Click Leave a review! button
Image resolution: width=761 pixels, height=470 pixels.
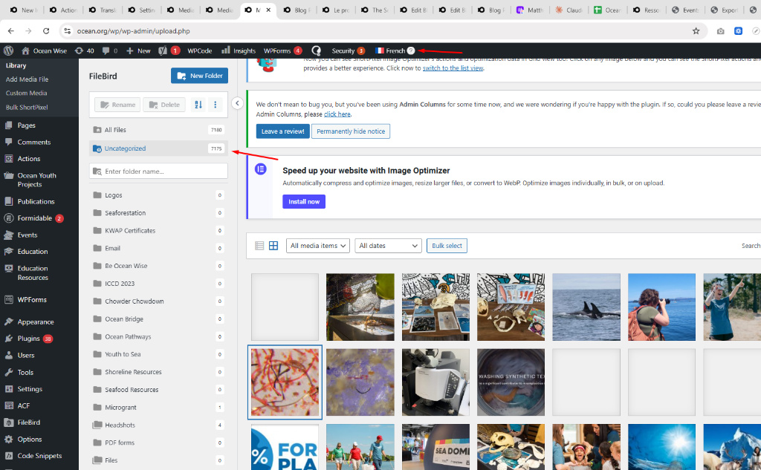(x=283, y=131)
